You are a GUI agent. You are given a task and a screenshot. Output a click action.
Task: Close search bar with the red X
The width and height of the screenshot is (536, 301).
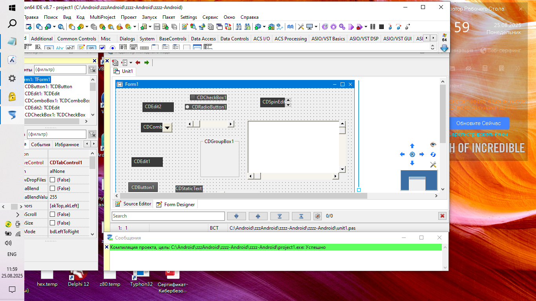pos(443,216)
